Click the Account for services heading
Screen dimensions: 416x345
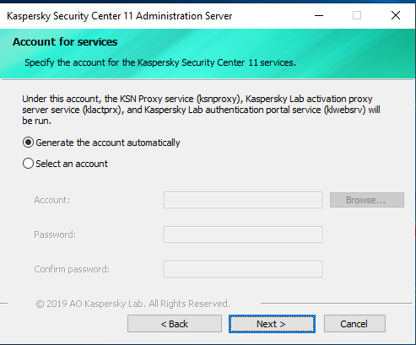pyautogui.click(x=65, y=42)
